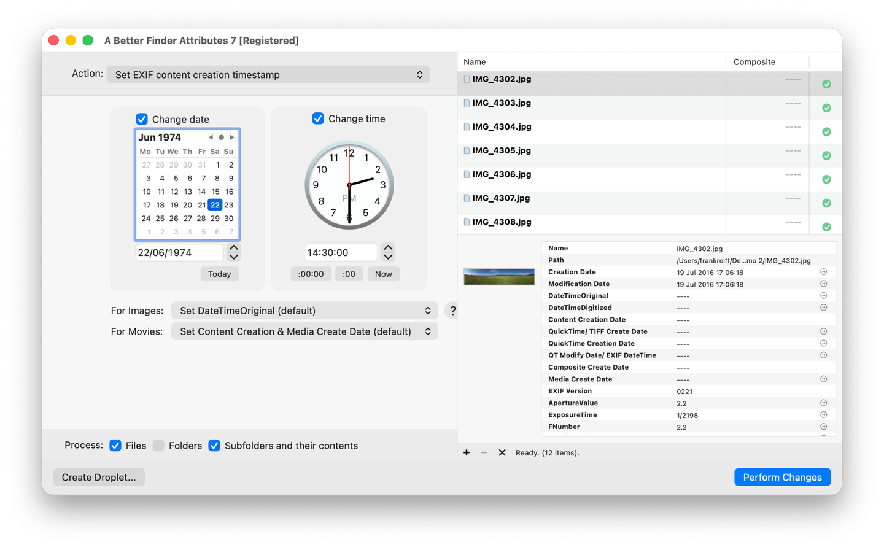Select the IMG_4308.jpg row

(x=649, y=226)
